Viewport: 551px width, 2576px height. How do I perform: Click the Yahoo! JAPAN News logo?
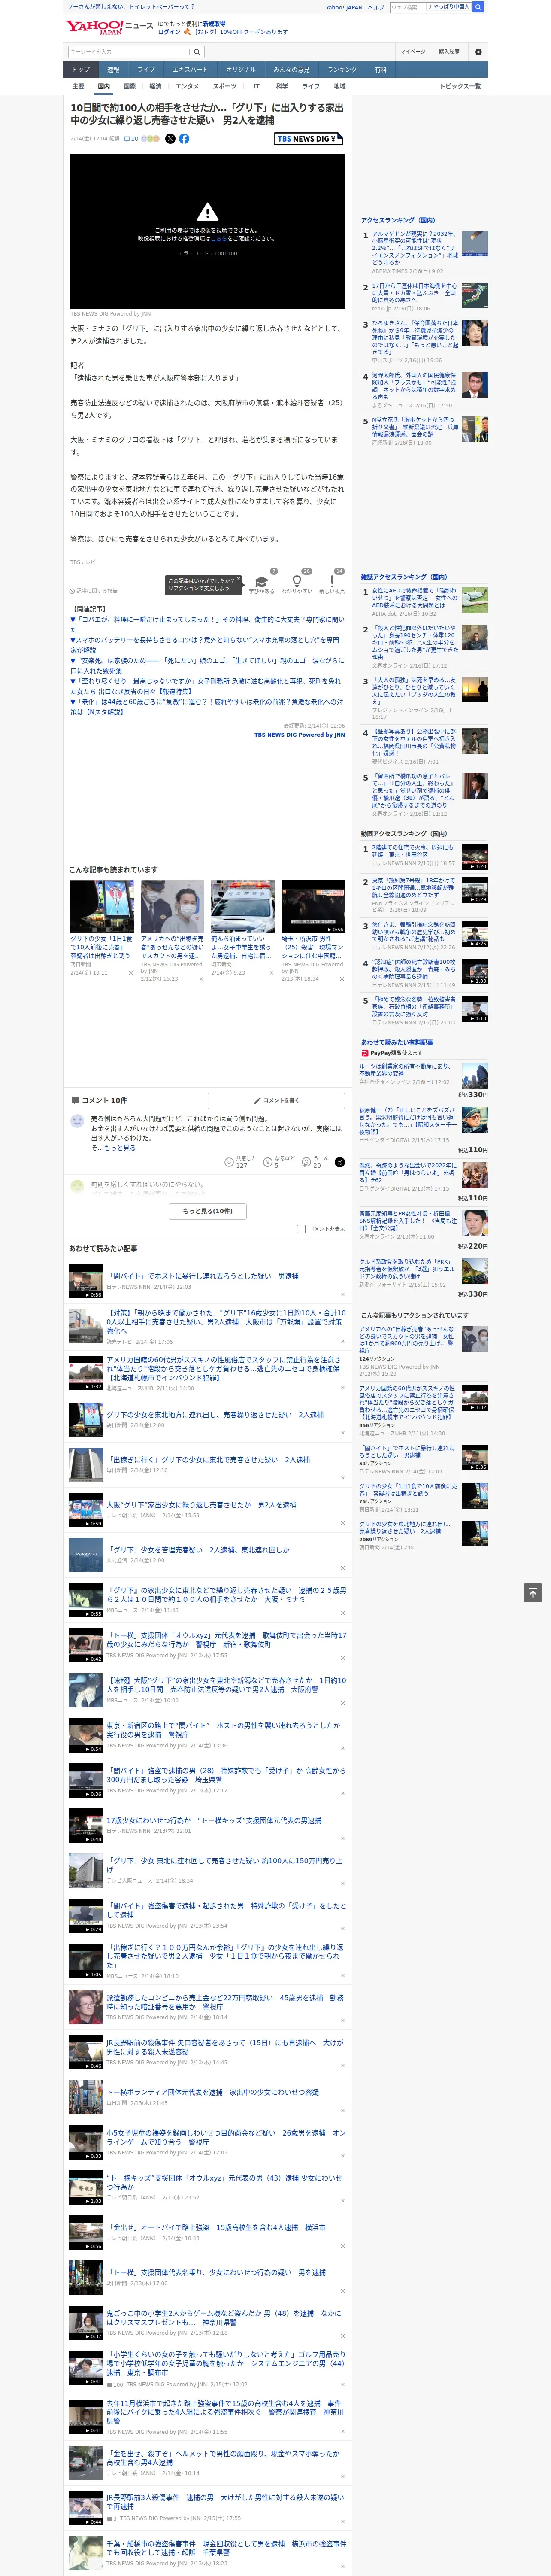pyautogui.click(x=109, y=27)
